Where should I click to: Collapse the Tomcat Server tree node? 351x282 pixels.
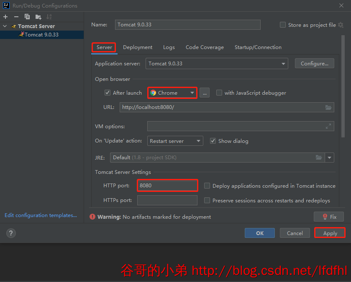(x=5, y=26)
